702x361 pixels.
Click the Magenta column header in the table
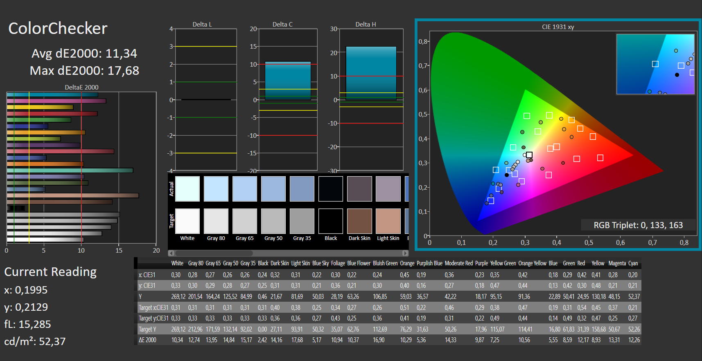click(617, 263)
